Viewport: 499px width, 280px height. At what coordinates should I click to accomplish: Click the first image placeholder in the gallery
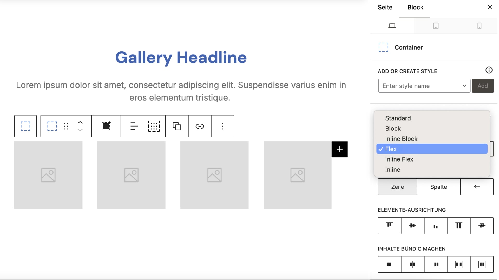point(48,175)
